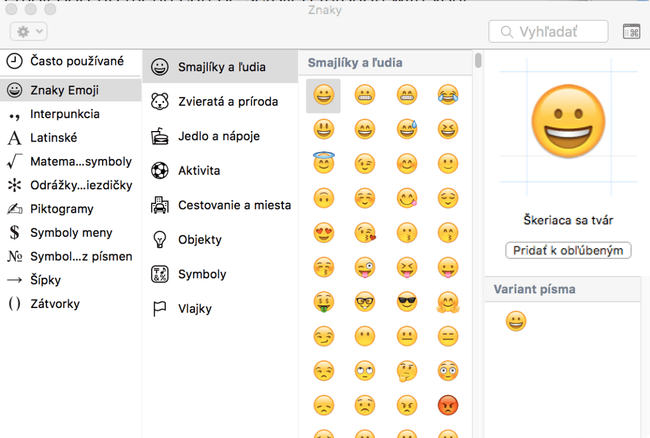
Task: Click the Vyhľadať search field
Action: click(548, 32)
